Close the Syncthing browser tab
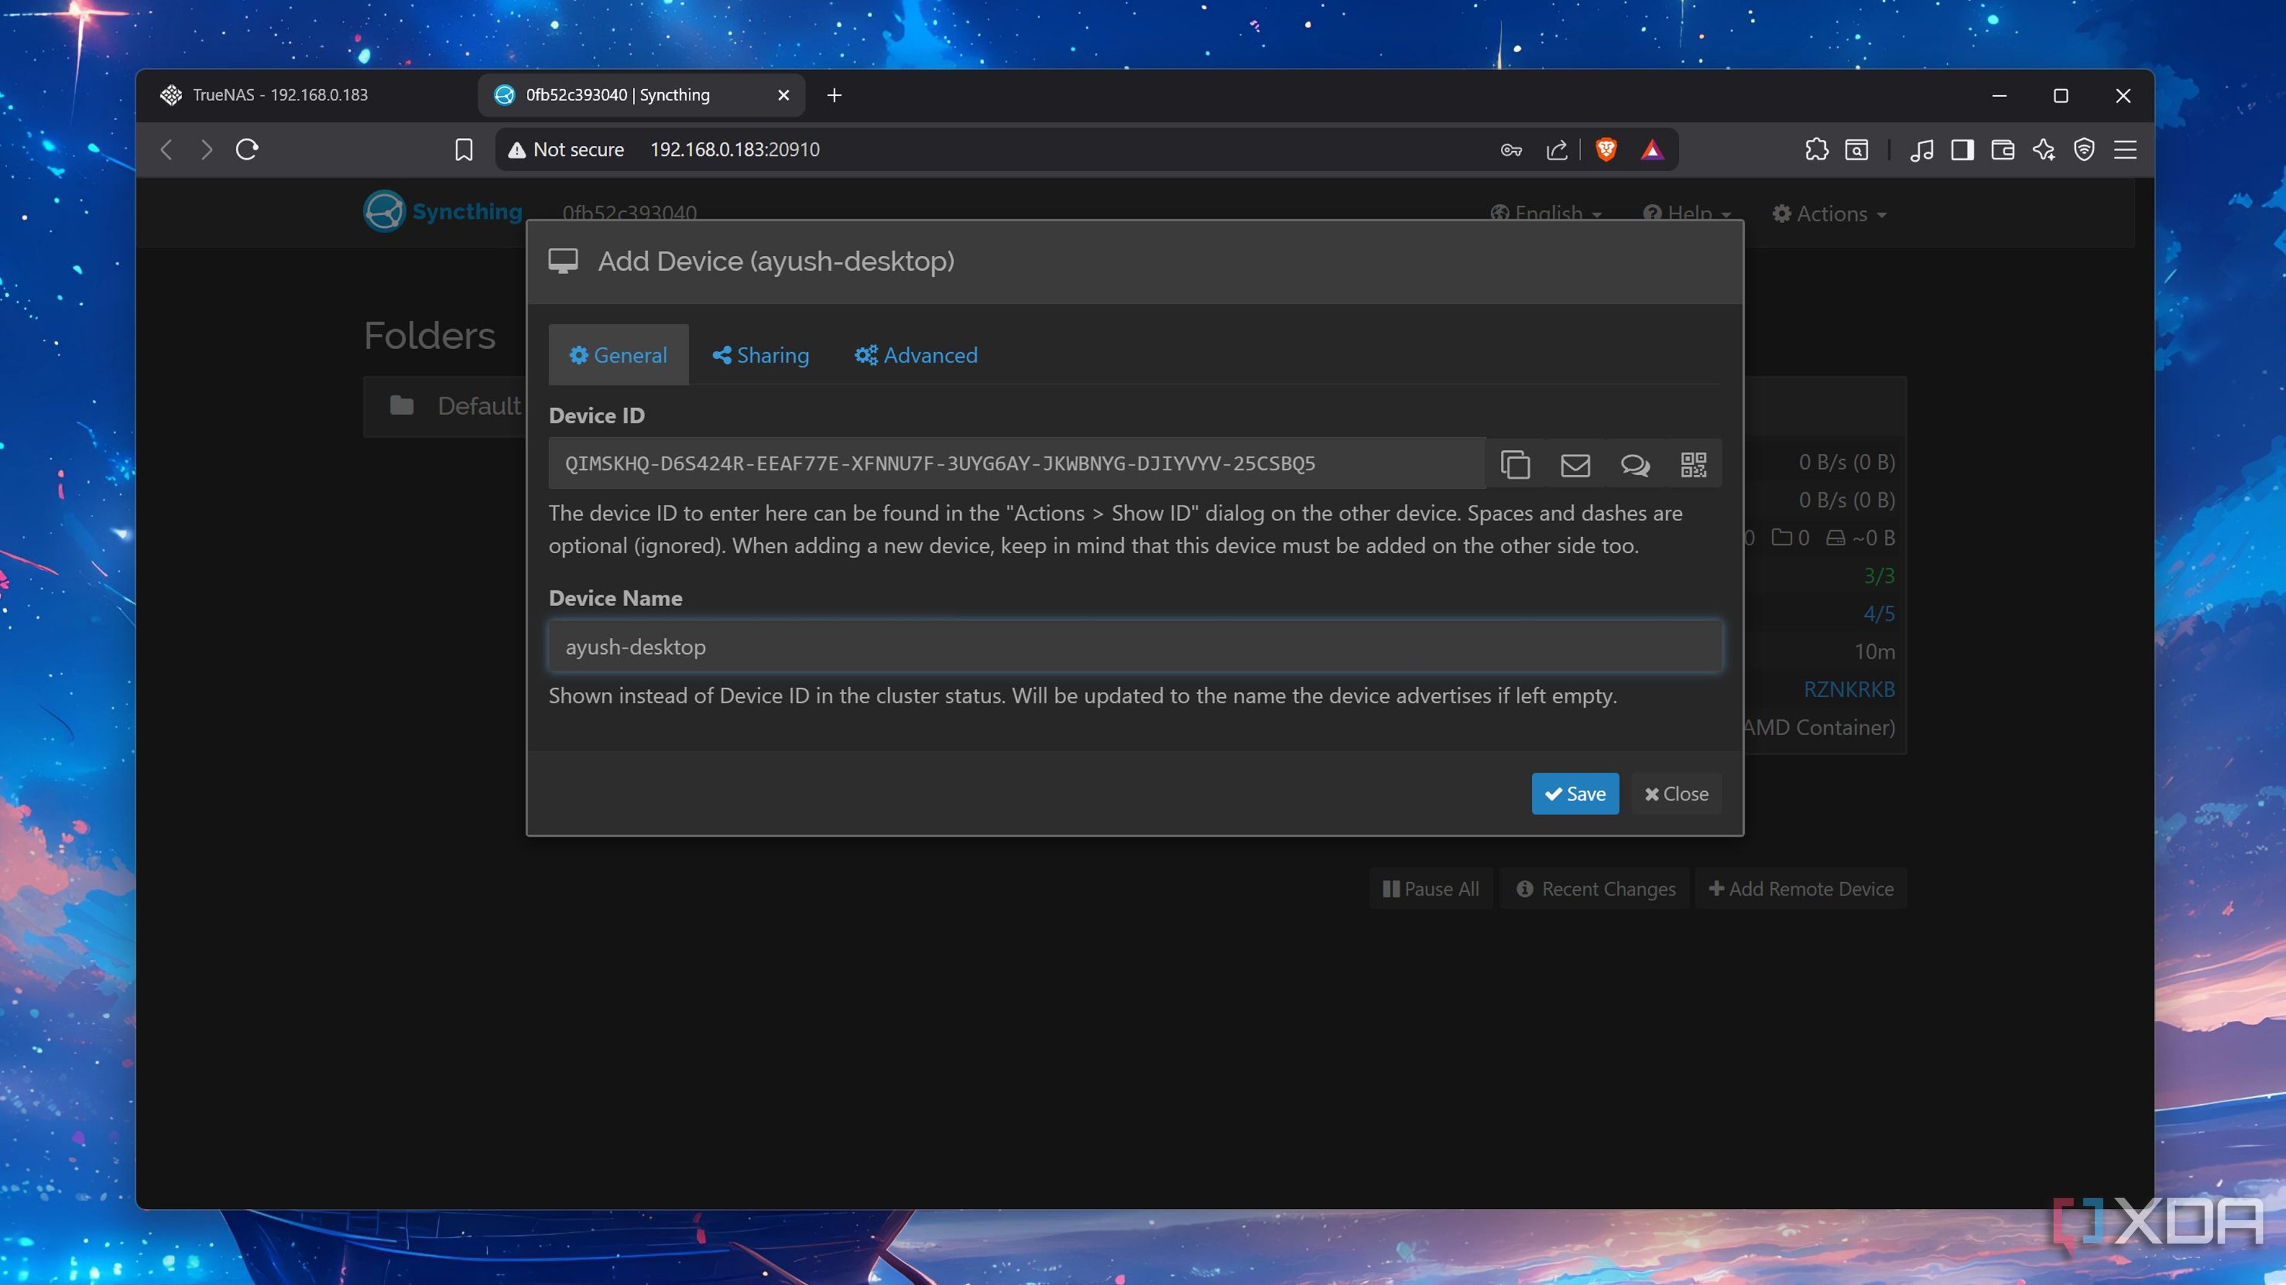 (783, 95)
